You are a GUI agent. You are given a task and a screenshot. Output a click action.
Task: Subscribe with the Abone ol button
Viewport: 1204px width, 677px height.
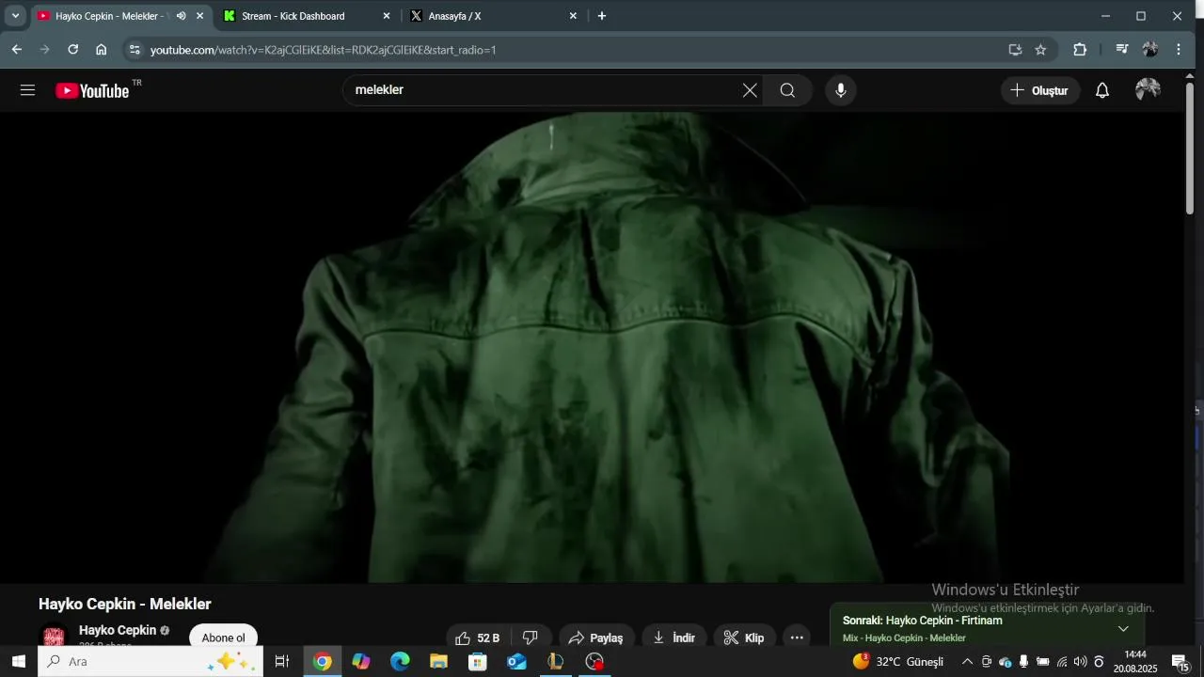223,638
